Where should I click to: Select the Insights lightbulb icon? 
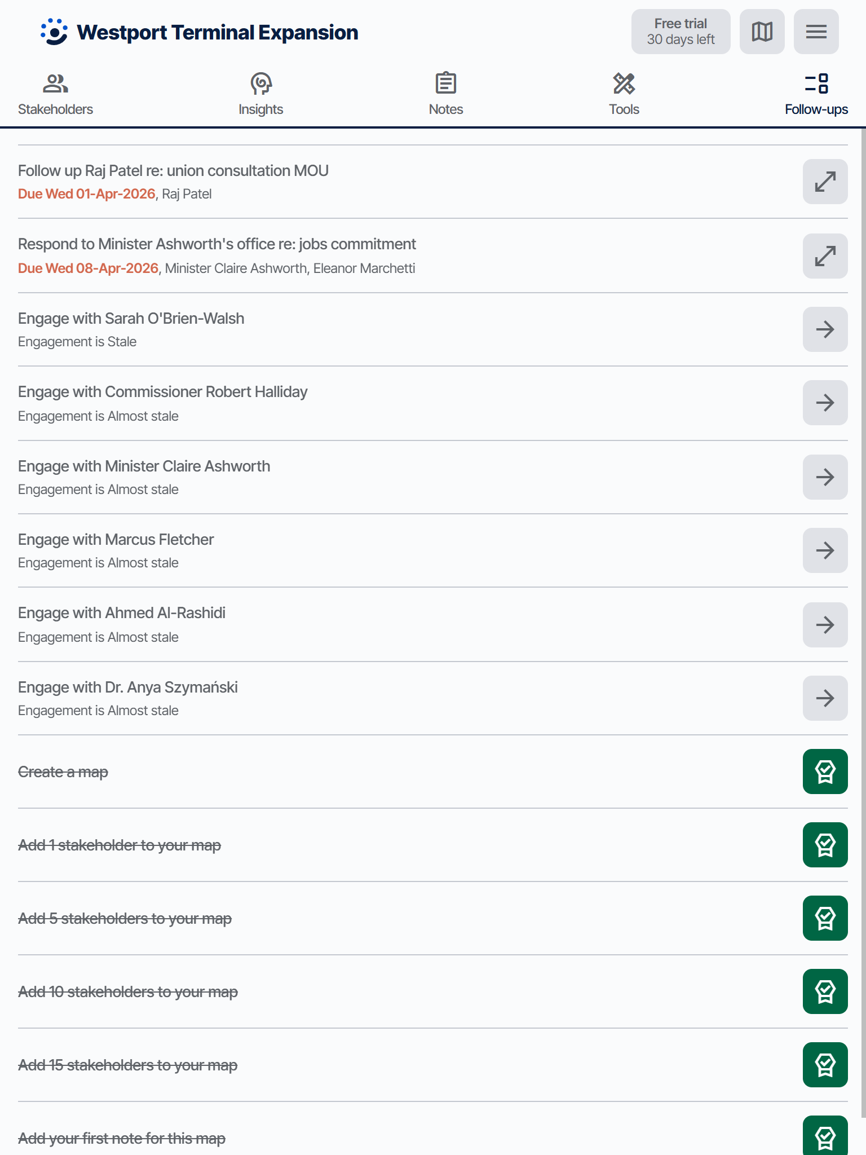coord(260,85)
